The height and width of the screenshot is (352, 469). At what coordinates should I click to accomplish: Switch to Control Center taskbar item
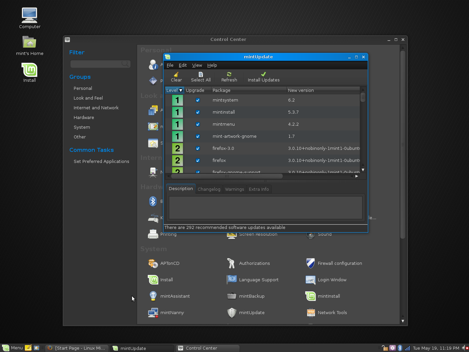pyautogui.click(x=208, y=348)
